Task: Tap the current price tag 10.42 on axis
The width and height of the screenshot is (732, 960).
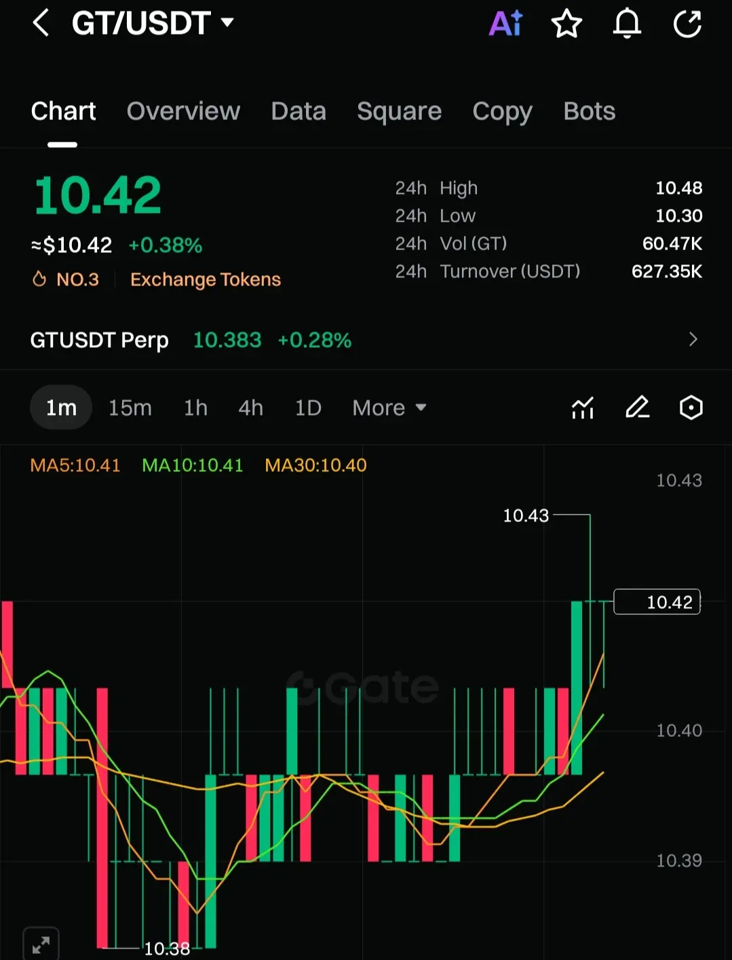Action: [x=657, y=602]
